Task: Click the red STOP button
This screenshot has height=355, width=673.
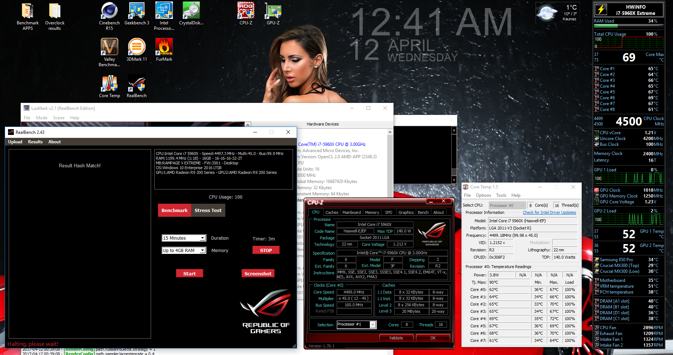Action: (x=266, y=250)
